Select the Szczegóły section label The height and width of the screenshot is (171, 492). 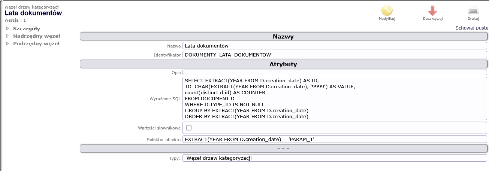pyautogui.click(x=26, y=28)
